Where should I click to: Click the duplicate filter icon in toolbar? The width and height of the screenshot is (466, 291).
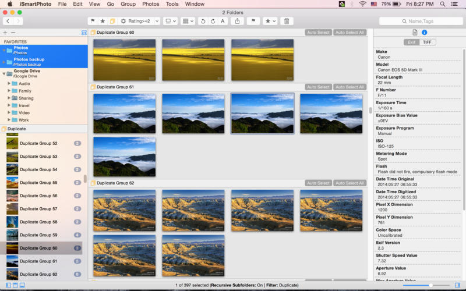[112, 21]
